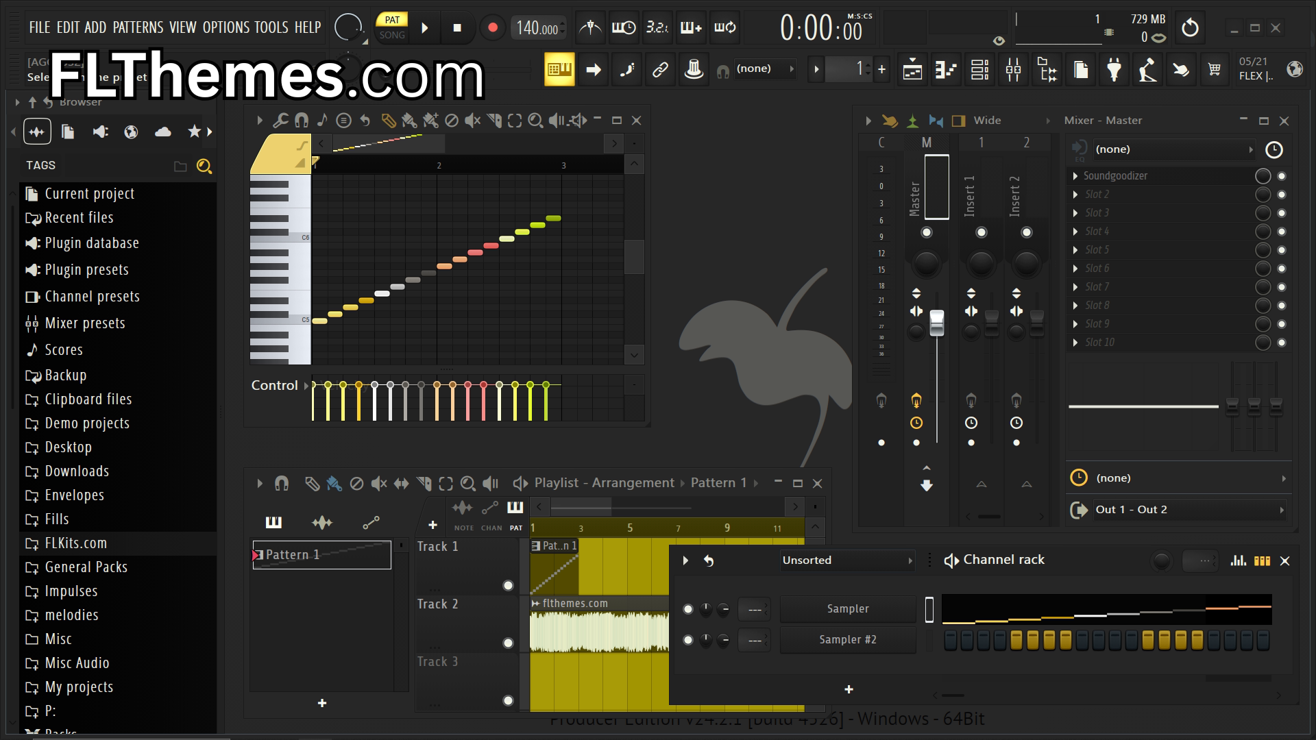The image size is (1316, 740).
Task: Add a channel with the plus button
Action: click(849, 689)
